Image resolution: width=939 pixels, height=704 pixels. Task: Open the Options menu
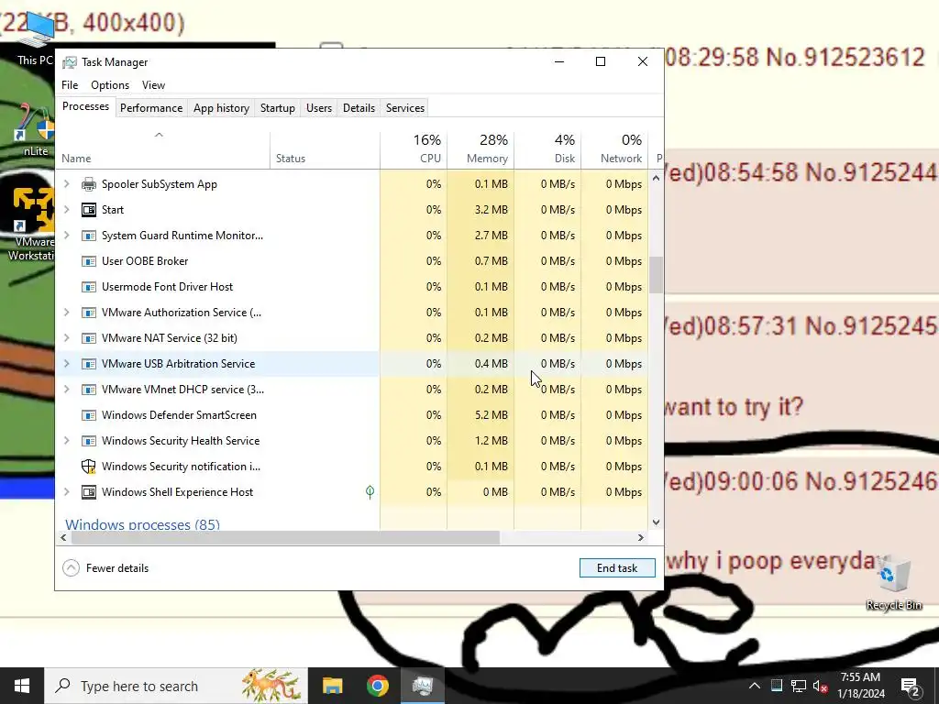pyautogui.click(x=110, y=85)
